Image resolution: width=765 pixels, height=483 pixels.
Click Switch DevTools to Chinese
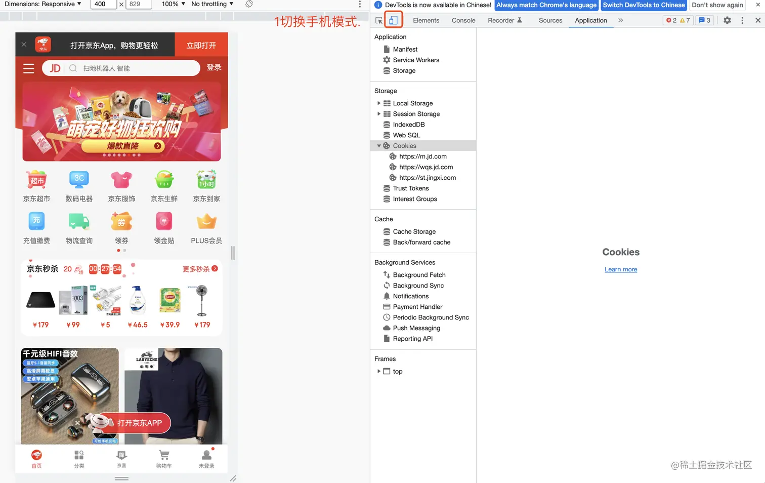pyautogui.click(x=644, y=5)
